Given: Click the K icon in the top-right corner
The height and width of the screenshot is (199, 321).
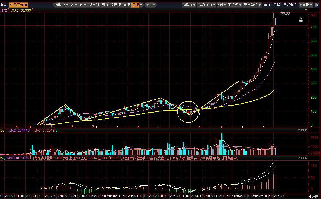Looking at the screenshot, I should [x=317, y=5].
